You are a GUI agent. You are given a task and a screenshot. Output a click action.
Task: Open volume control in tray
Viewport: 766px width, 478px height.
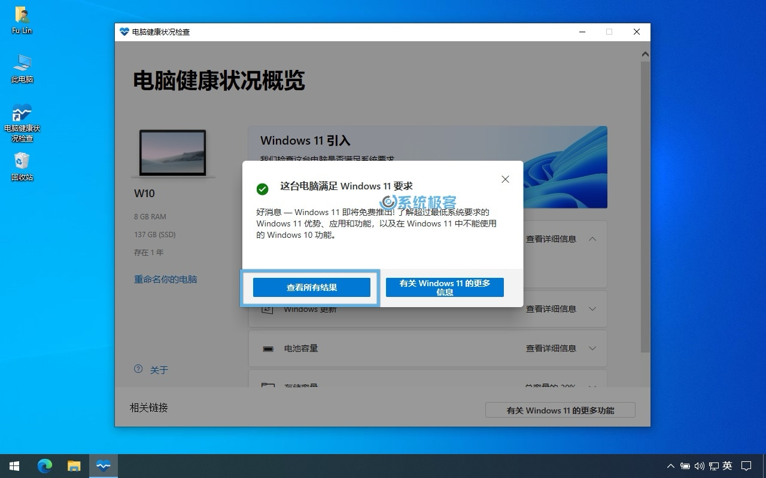[699, 466]
